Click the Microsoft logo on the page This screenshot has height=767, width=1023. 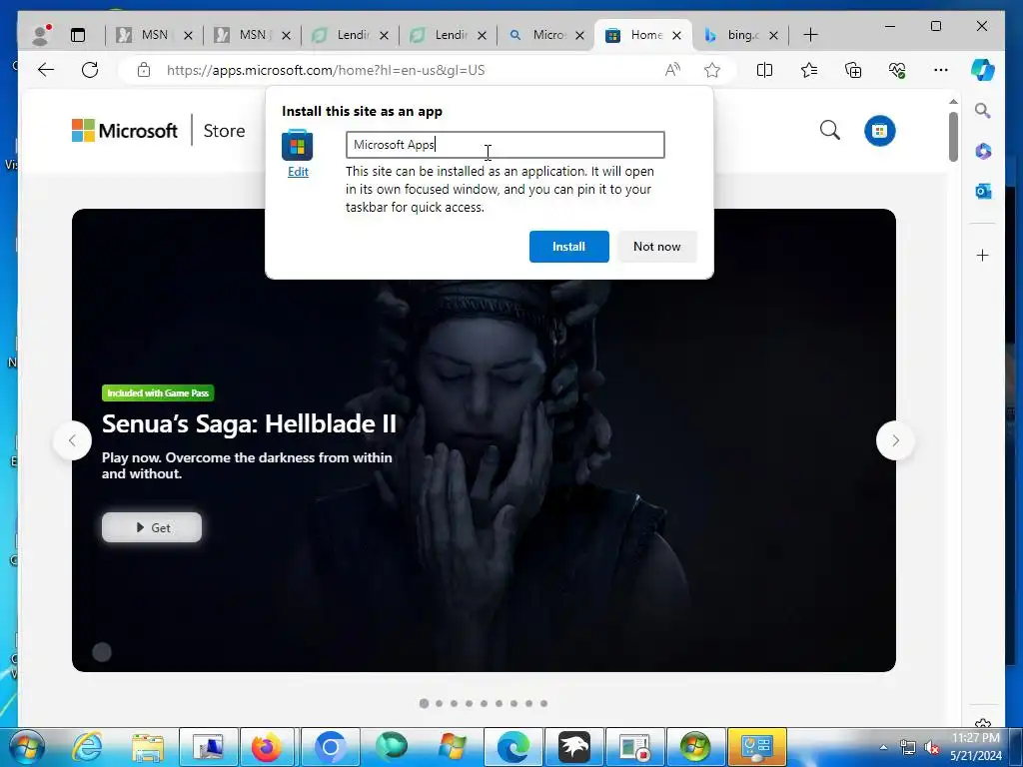[124, 131]
